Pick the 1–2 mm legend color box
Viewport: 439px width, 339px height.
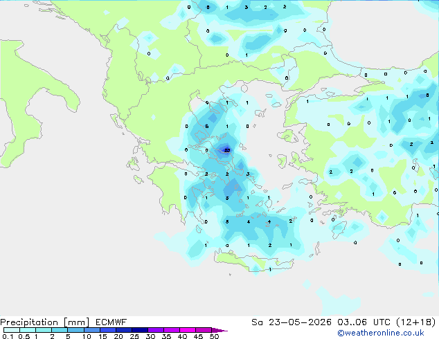tap(44, 330)
